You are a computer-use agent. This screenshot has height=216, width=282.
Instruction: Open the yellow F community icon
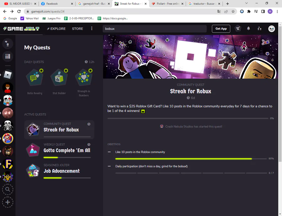pyautogui.click(x=8, y=164)
